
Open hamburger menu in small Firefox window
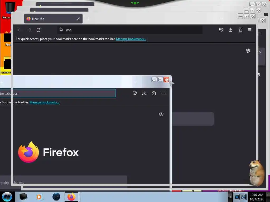[x=163, y=93]
